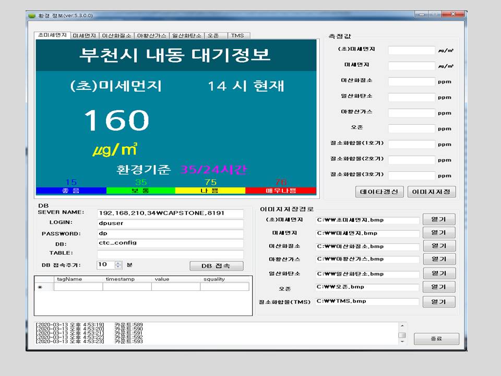
Task: Open the TMS tab
Action: (237, 36)
